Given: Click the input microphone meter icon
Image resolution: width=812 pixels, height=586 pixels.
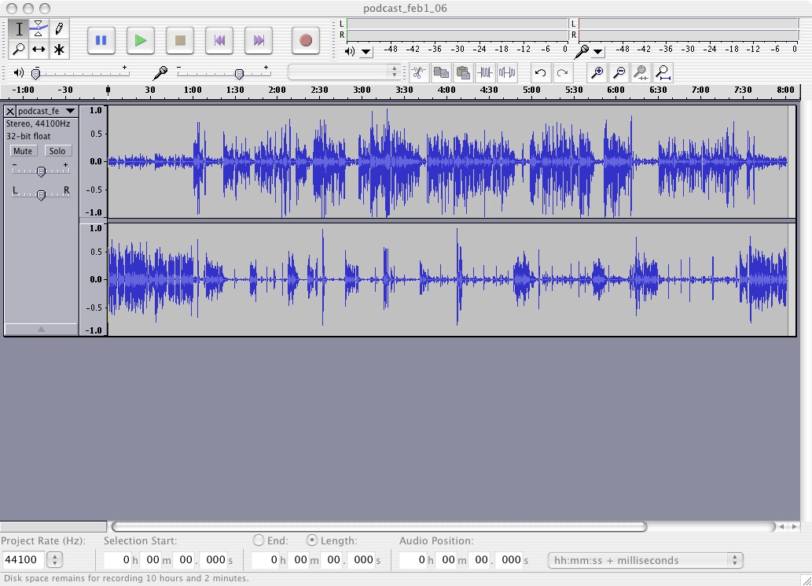Looking at the screenshot, I should [x=582, y=51].
